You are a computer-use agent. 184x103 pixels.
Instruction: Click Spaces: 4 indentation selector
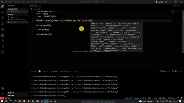click(137, 98)
